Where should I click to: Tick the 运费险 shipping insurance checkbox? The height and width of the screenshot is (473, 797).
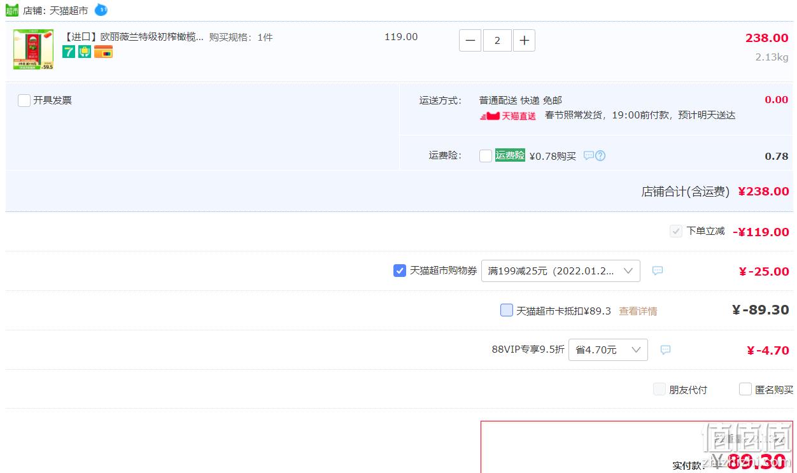coord(486,156)
